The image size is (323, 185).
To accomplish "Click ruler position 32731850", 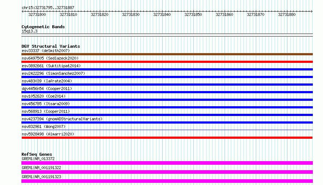I will coord(193,14).
